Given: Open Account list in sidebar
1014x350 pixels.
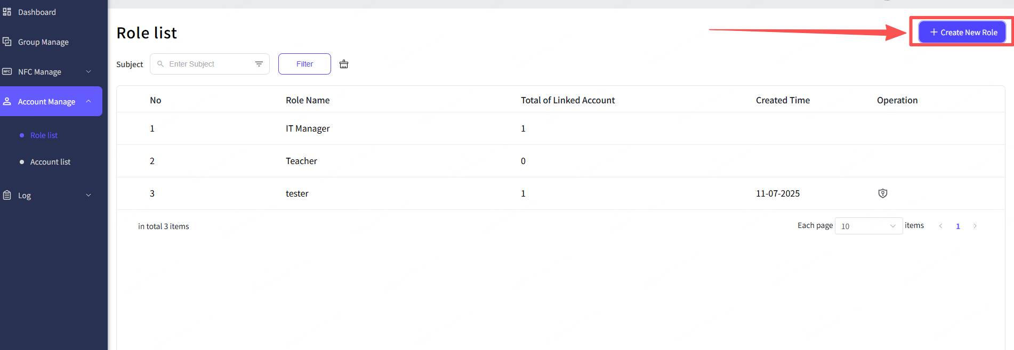Looking at the screenshot, I should point(50,162).
